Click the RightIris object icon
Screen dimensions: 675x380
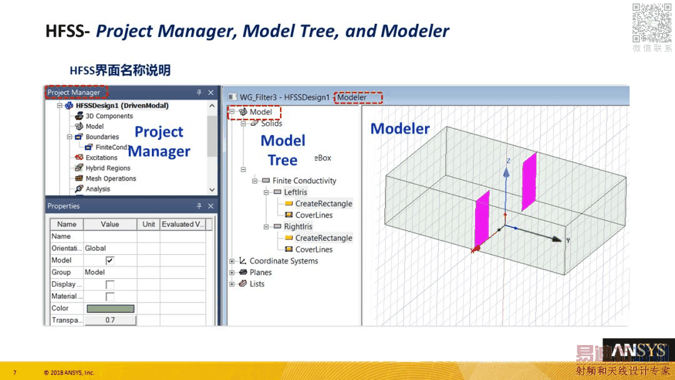pyautogui.click(x=277, y=226)
